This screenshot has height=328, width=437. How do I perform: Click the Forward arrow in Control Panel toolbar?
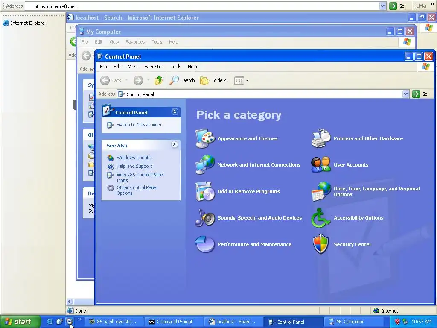[x=138, y=80]
